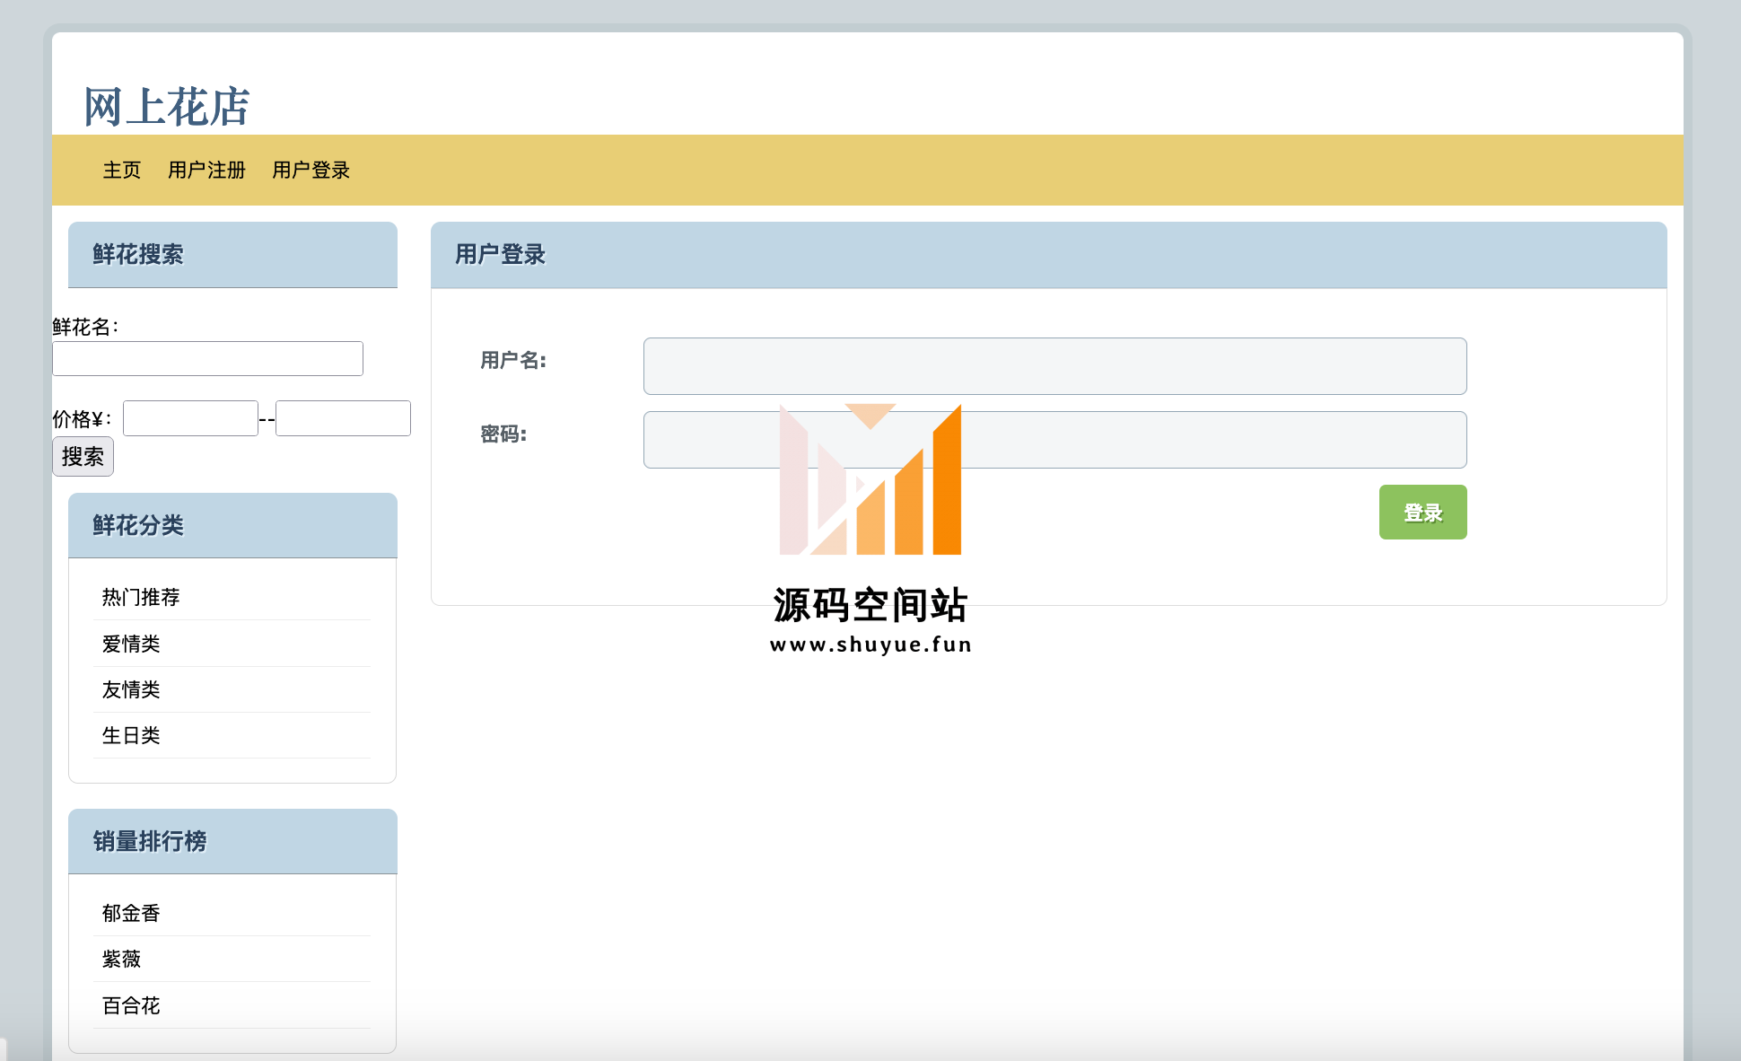Click the 用户名: label
Viewport: 1741px width, 1061px height.
tap(513, 360)
